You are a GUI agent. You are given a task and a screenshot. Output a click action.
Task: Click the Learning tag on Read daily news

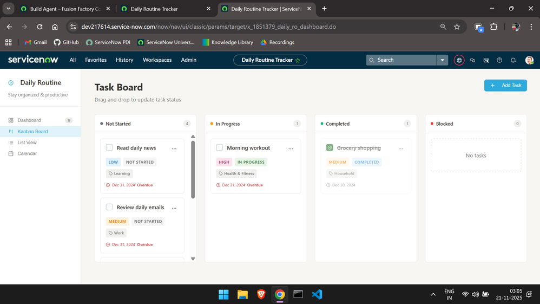click(x=119, y=173)
